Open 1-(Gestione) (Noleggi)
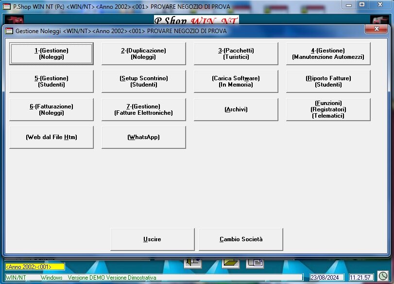This screenshot has height=284, width=394. (51, 53)
